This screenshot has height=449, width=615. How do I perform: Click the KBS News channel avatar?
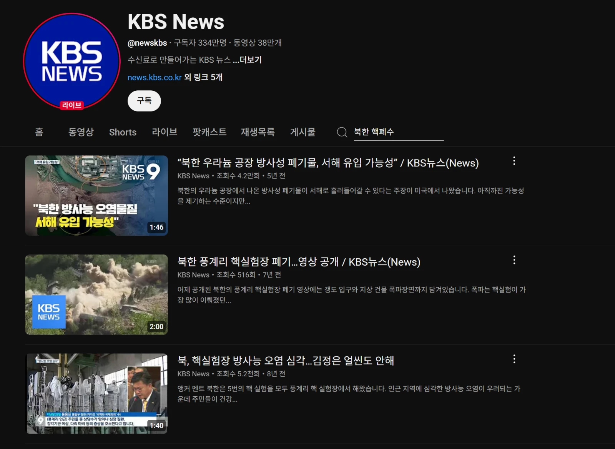[72, 62]
